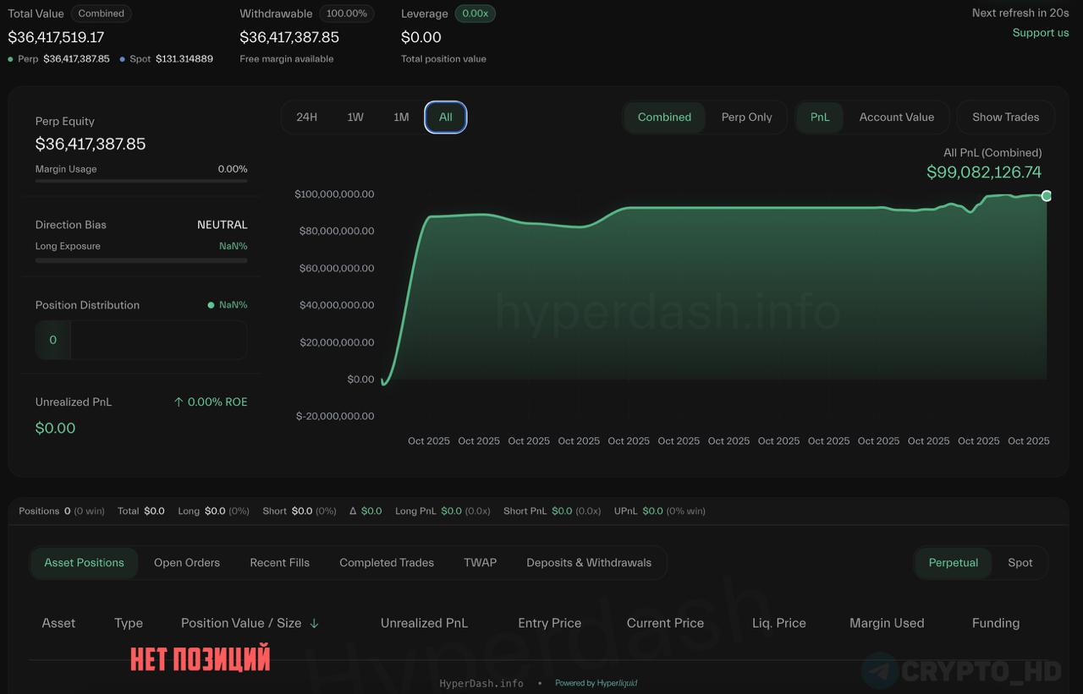
Task: Open the Open Orders tab
Action: pyautogui.click(x=187, y=563)
